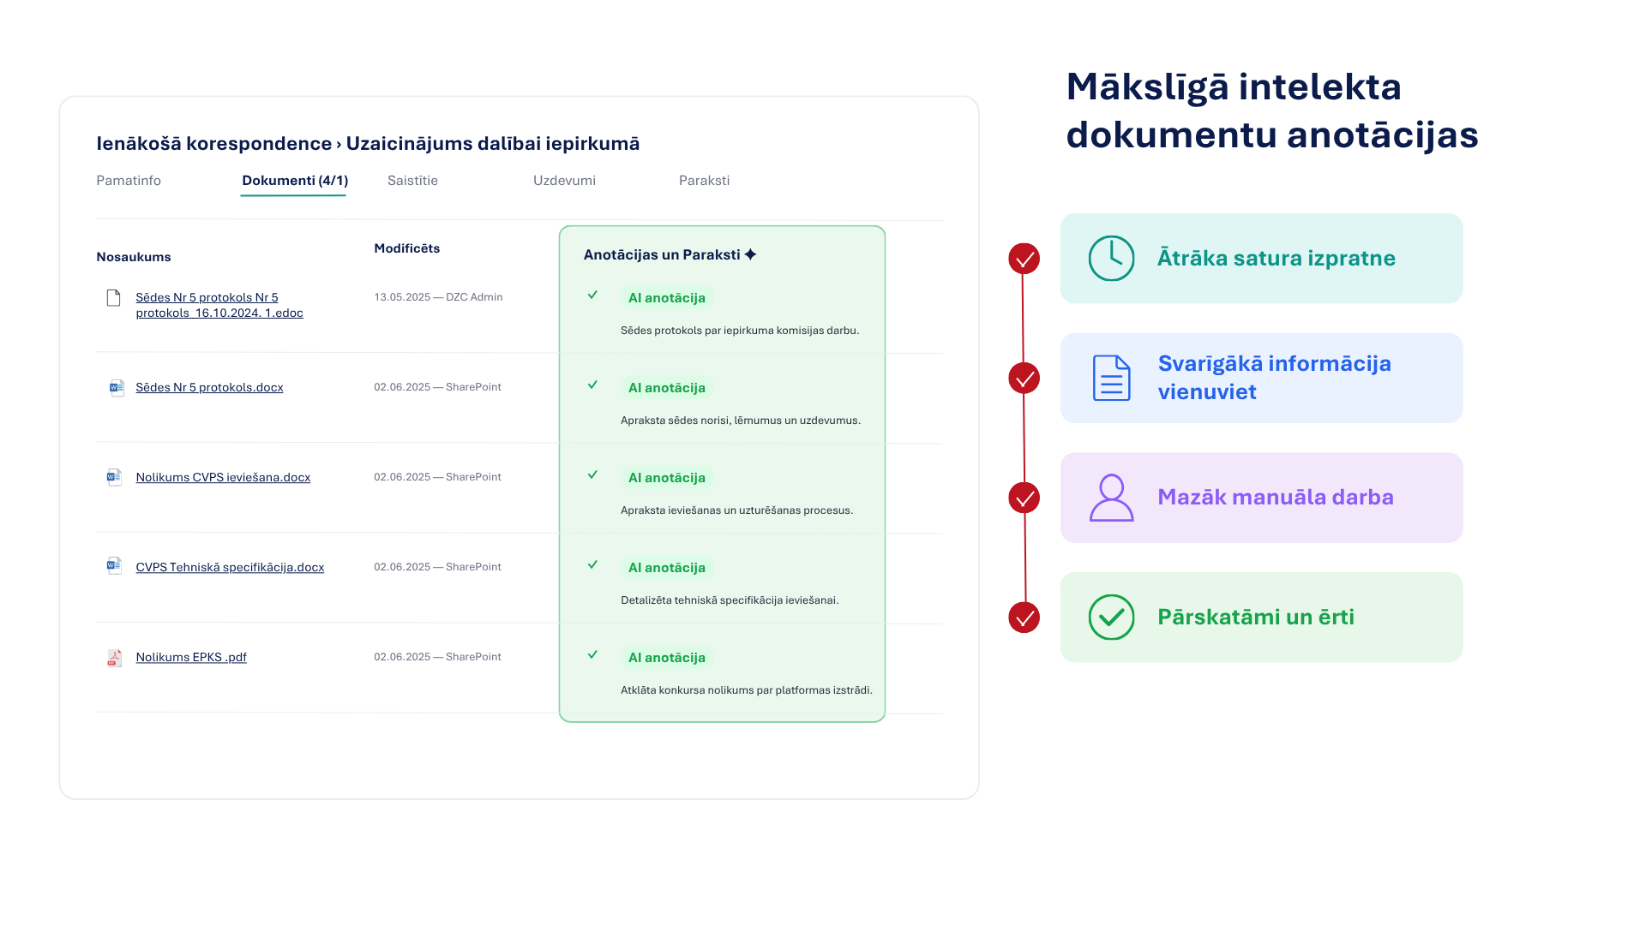This screenshot has height=925, width=1646.
Task: Click the modified date for Sēdes Nr 5 protokols.docx
Action: click(x=437, y=387)
